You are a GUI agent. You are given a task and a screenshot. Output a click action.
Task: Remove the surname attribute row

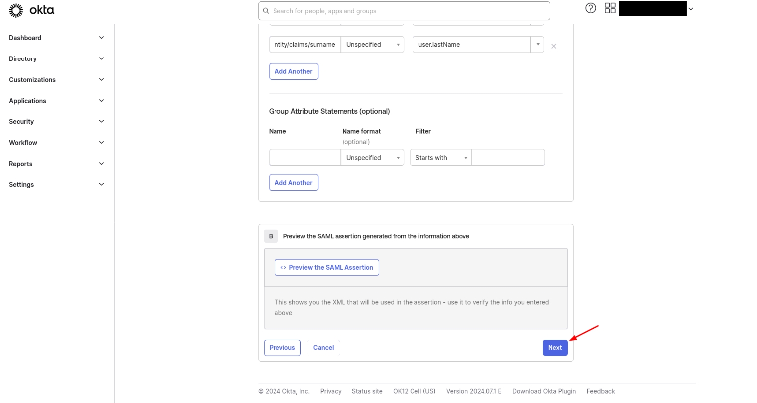click(554, 46)
